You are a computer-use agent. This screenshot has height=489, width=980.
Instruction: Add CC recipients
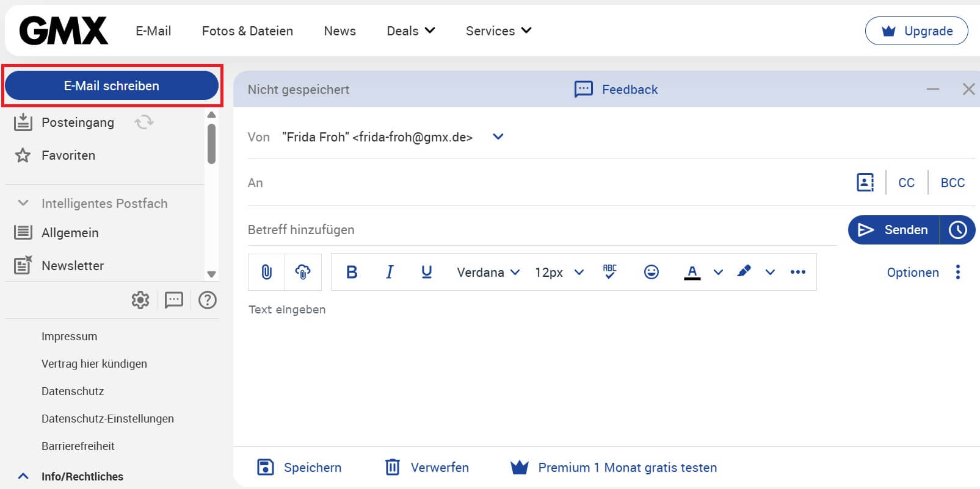tap(906, 182)
